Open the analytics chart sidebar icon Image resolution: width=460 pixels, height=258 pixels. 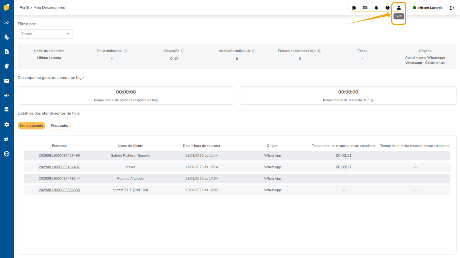7,22
